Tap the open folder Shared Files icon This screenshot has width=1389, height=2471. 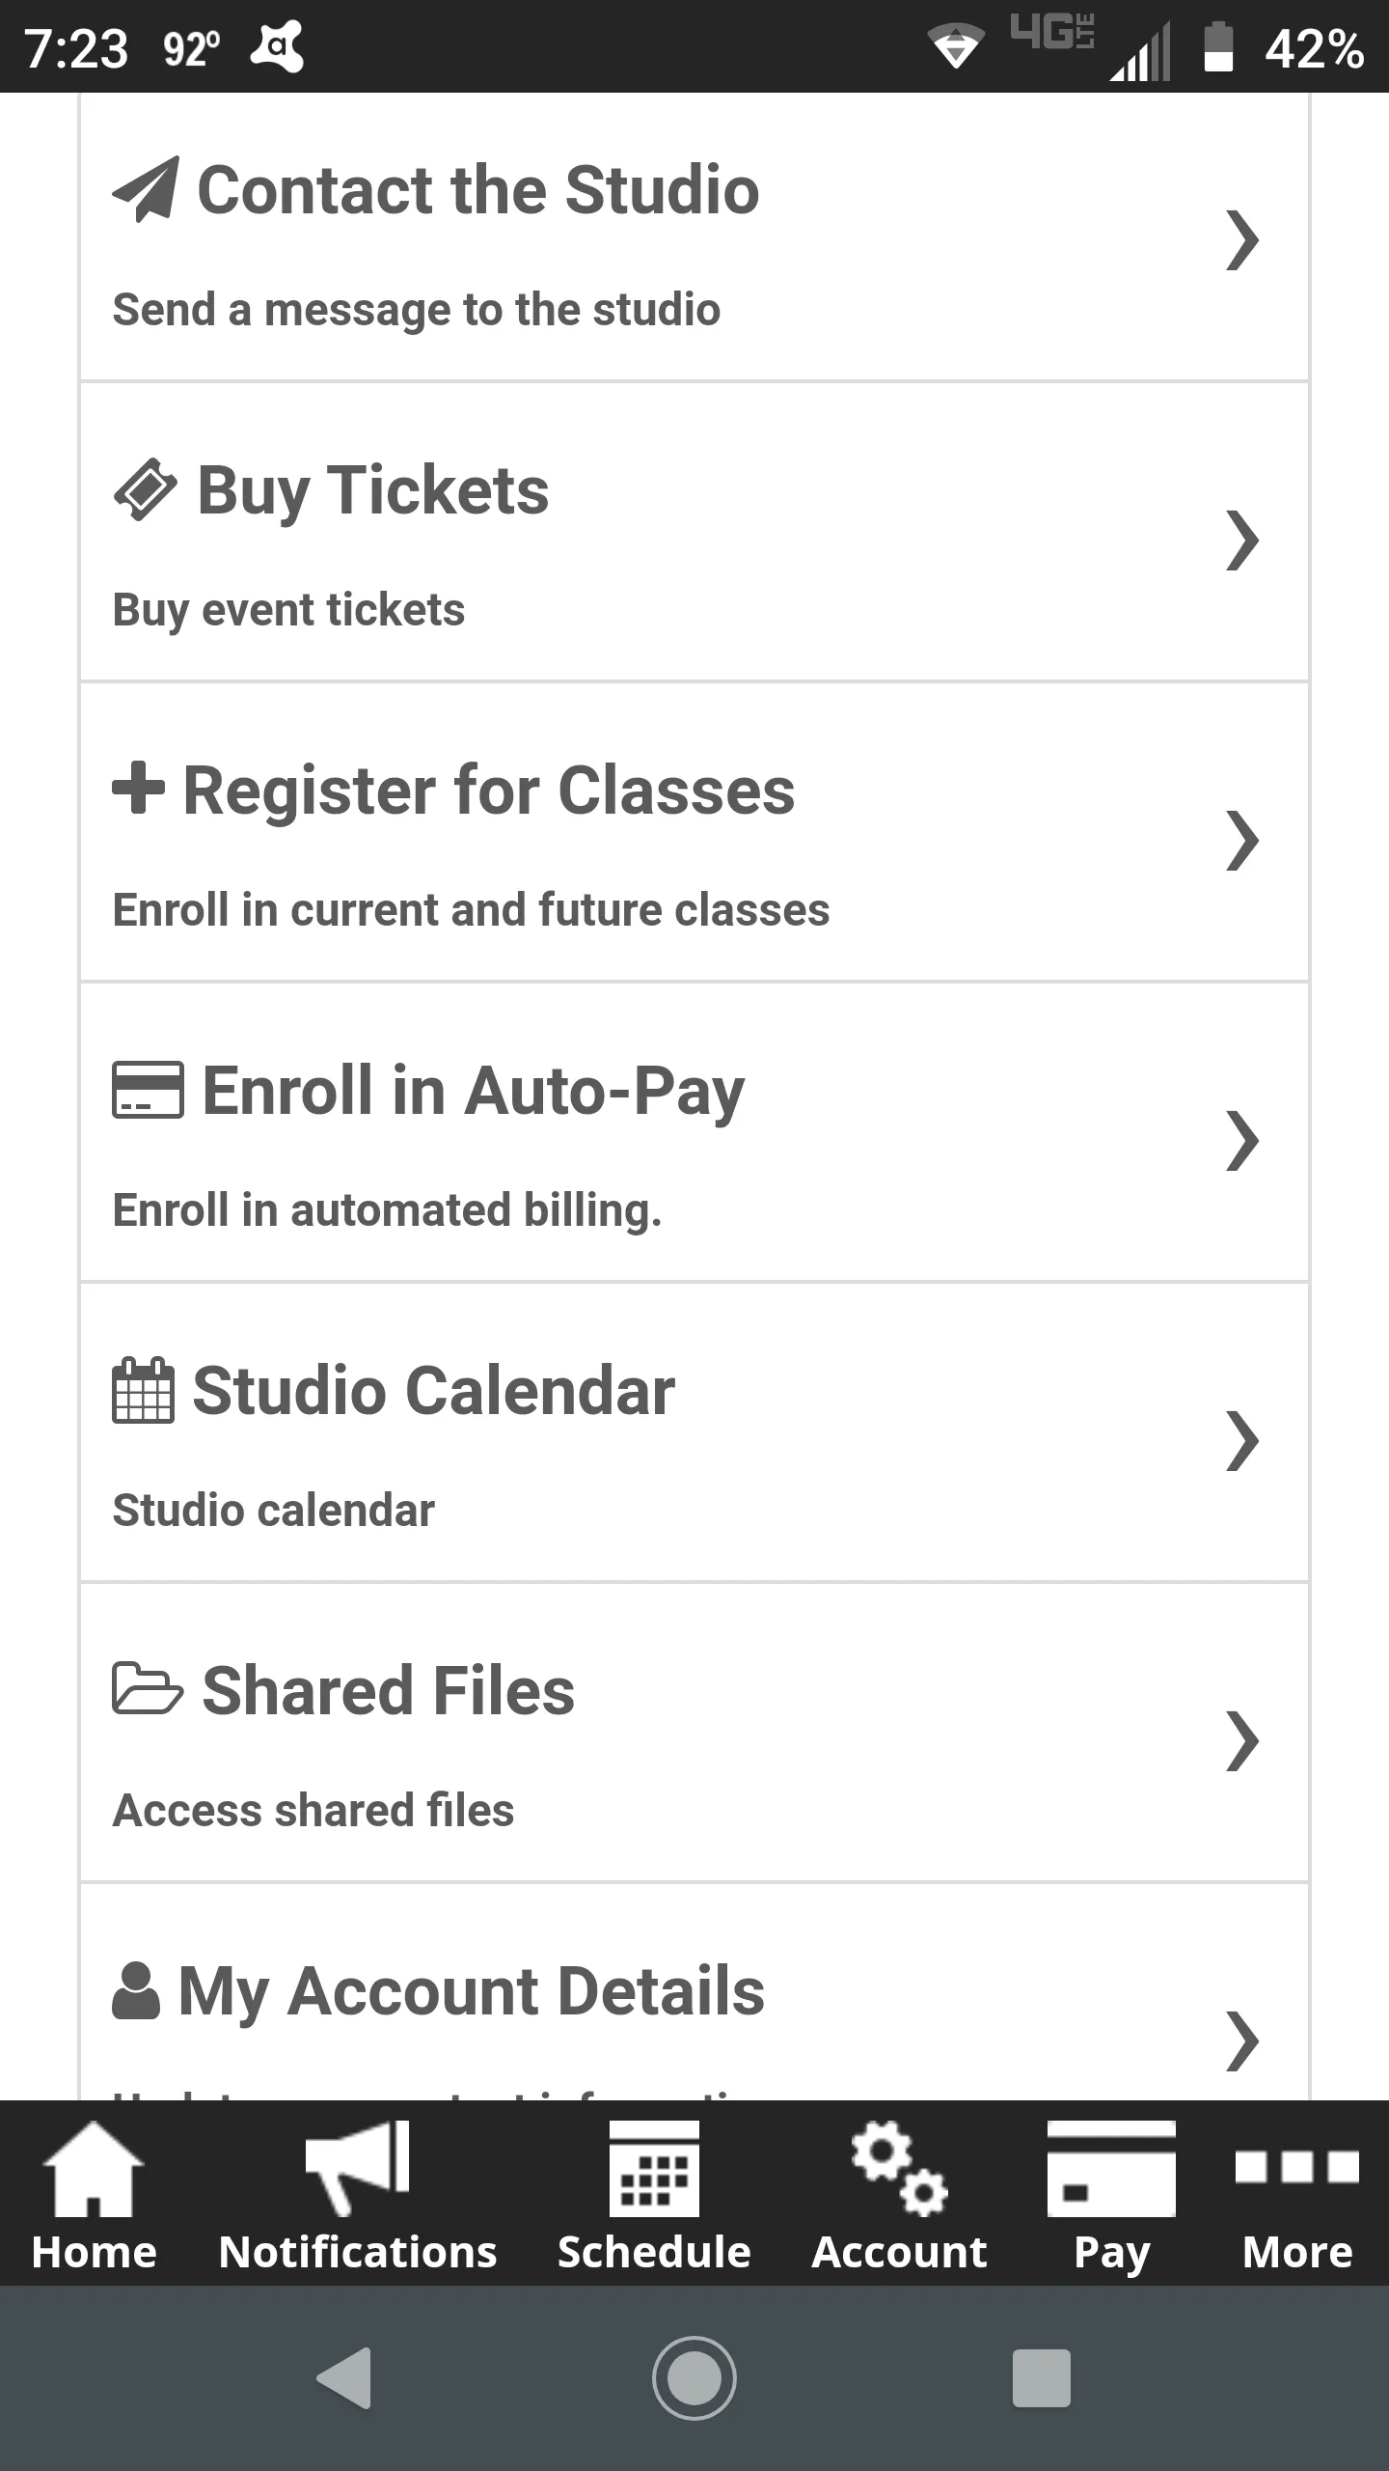[148, 1688]
